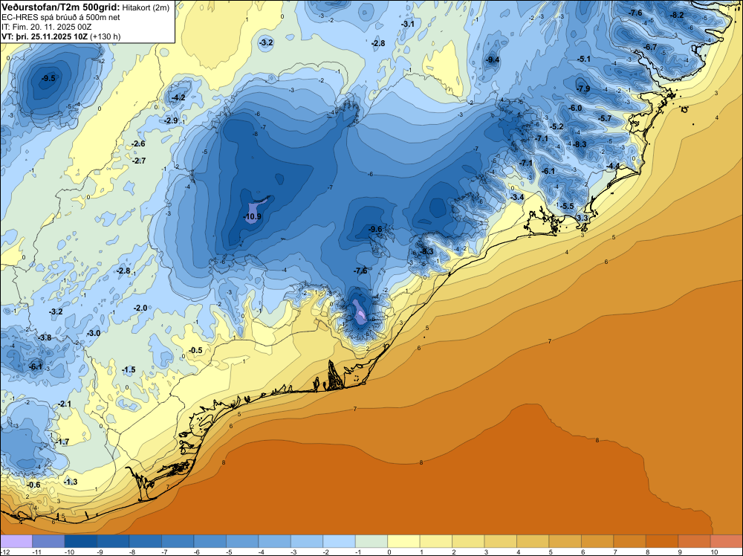Click the -2.1 temperature label

point(65,404)
